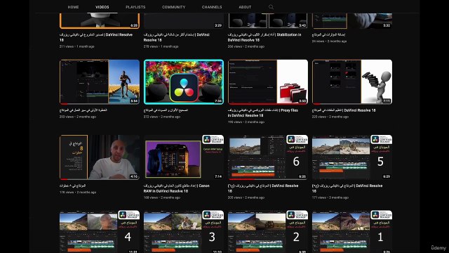449x253 pixels.
Task: Click the video title with 278 views
Action: tap(176, 37)
